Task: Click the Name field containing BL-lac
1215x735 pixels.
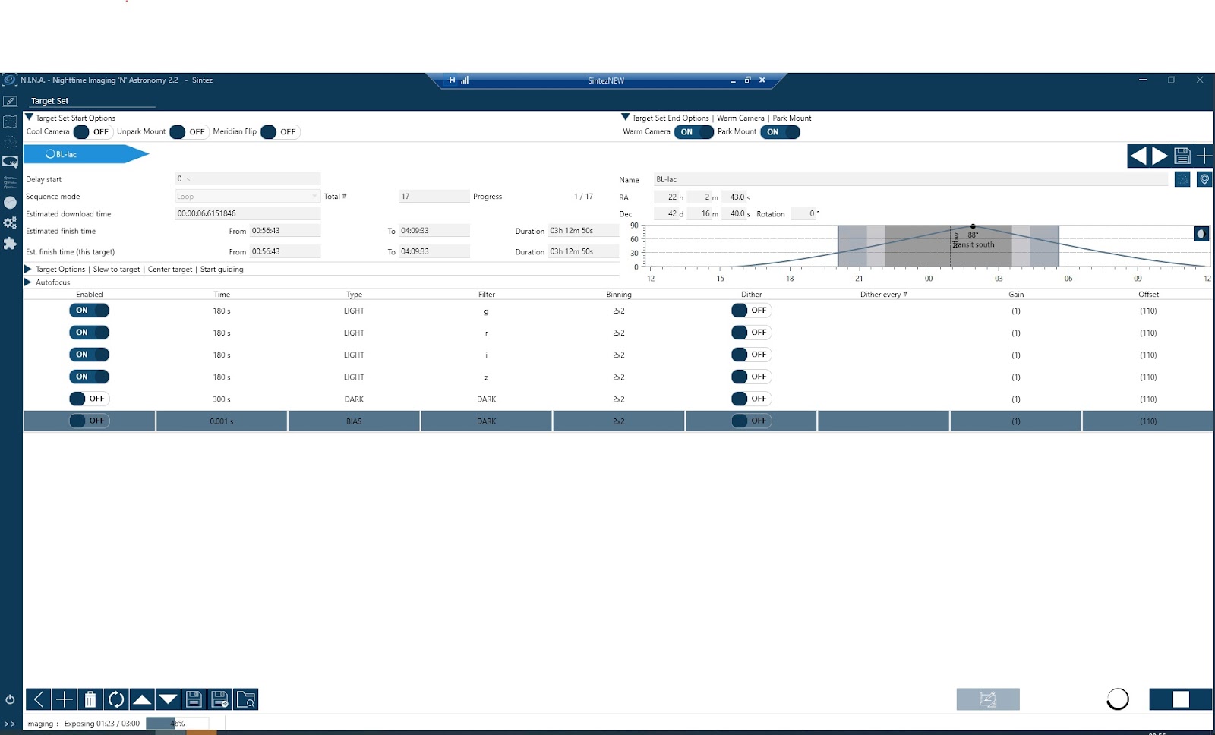Action: pyautogui.click(x=910, y=180)
